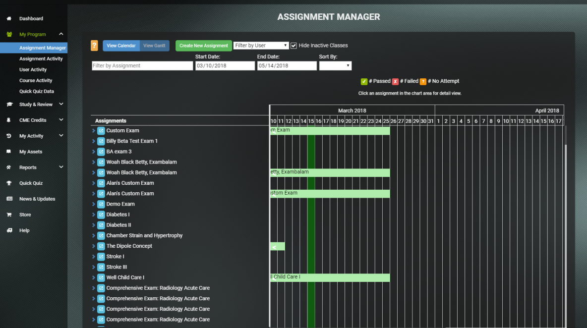Expand the CME Credits submenu chevron
The image size is (587, 328).
coord(61,120)
